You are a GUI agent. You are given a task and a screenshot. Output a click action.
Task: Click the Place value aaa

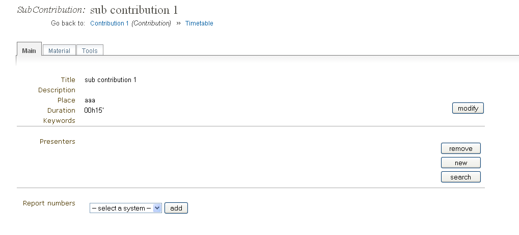(x=90, y=100)
